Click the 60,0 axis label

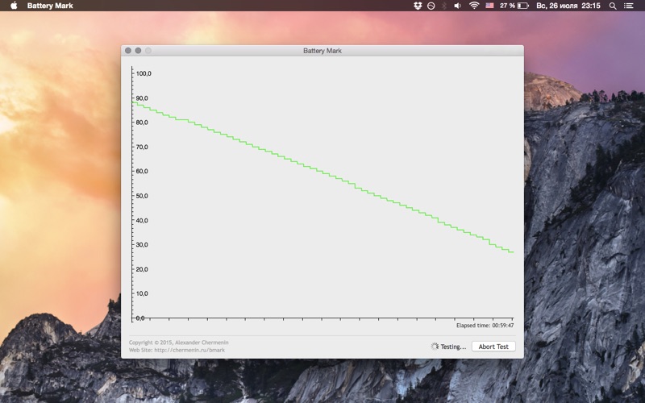(142, 171)
